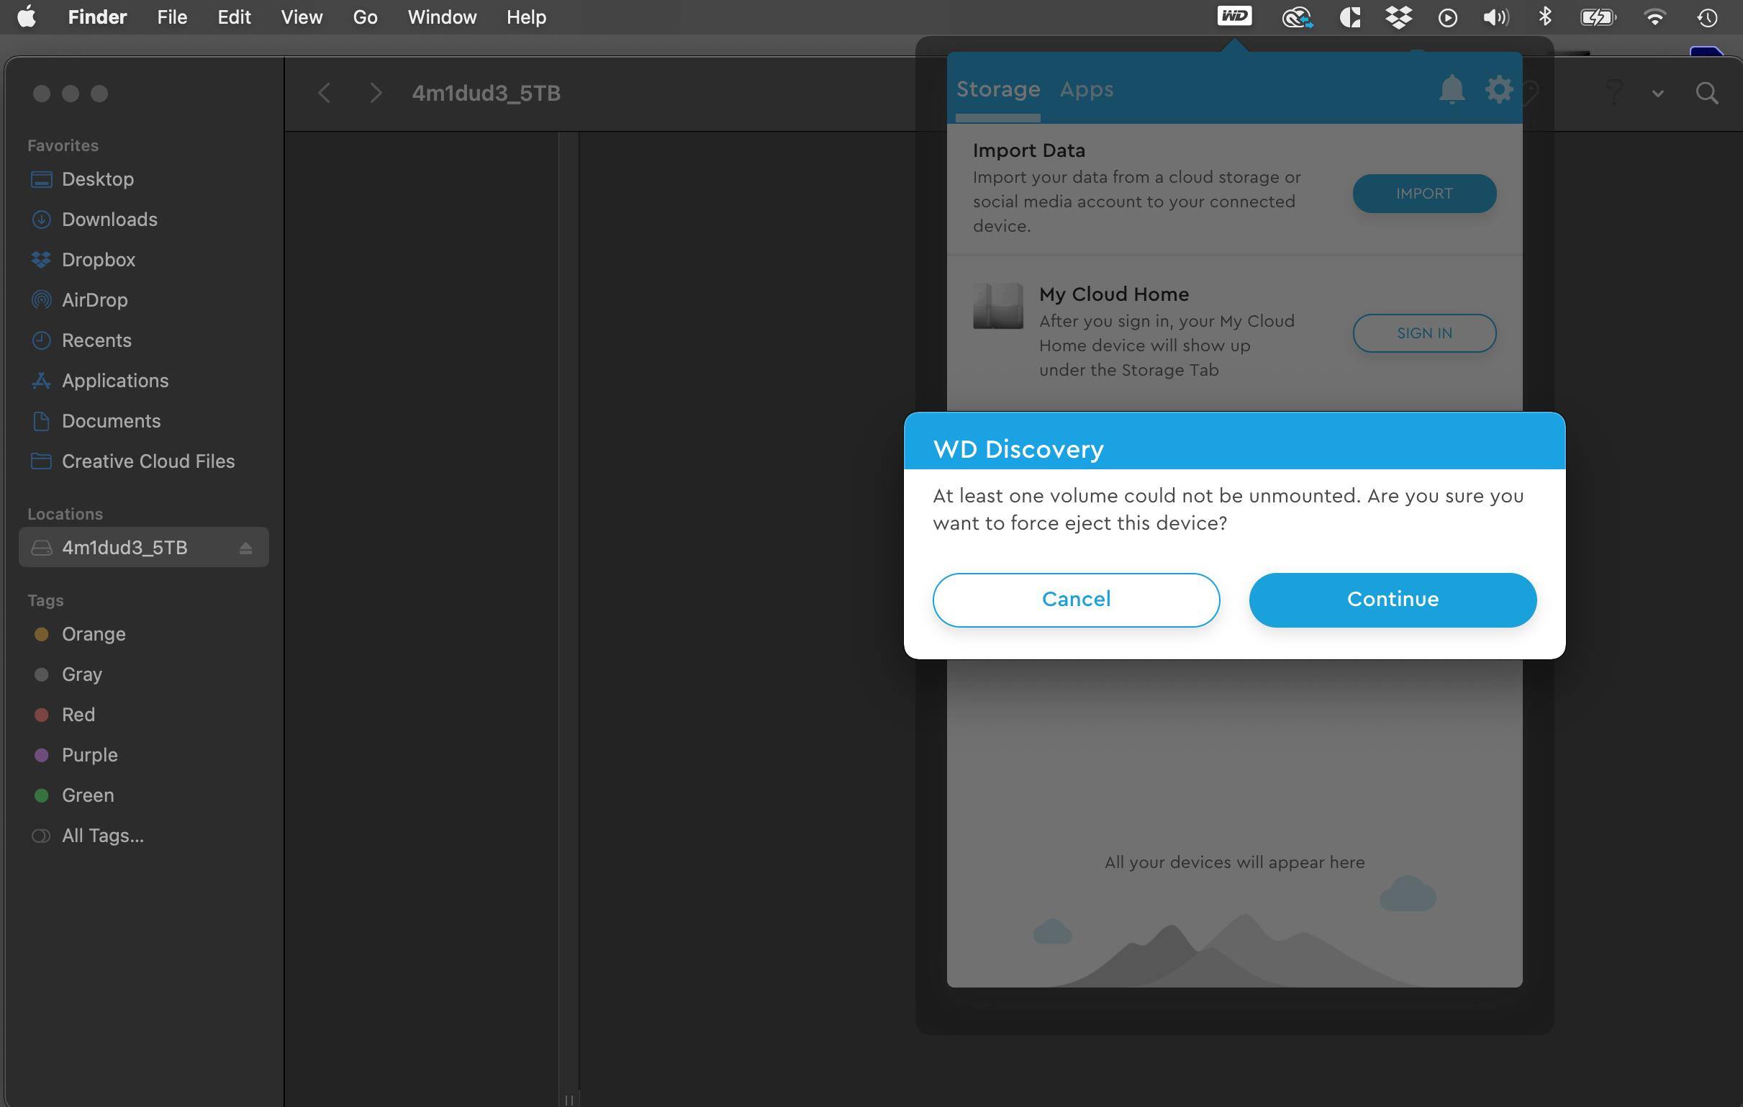Eject the 4m1dud3_5TB drive in sidebar

(245, 548)
